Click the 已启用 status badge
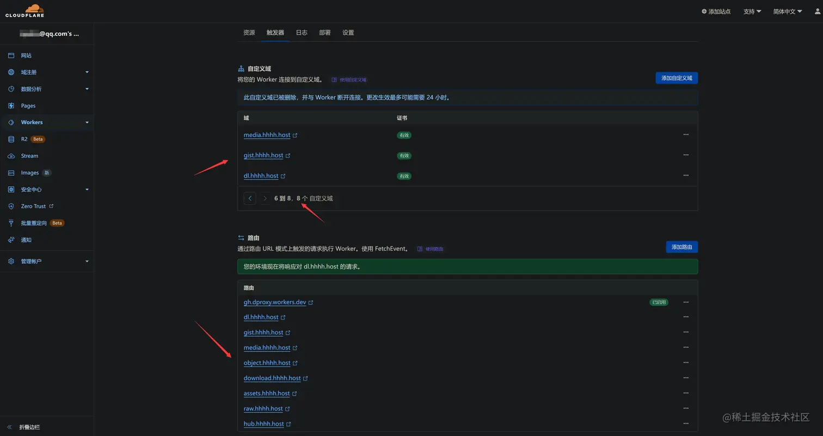Image resolution: width=823 pixels, height=436 pixels. pyautogui.click(x=659, y=302)
